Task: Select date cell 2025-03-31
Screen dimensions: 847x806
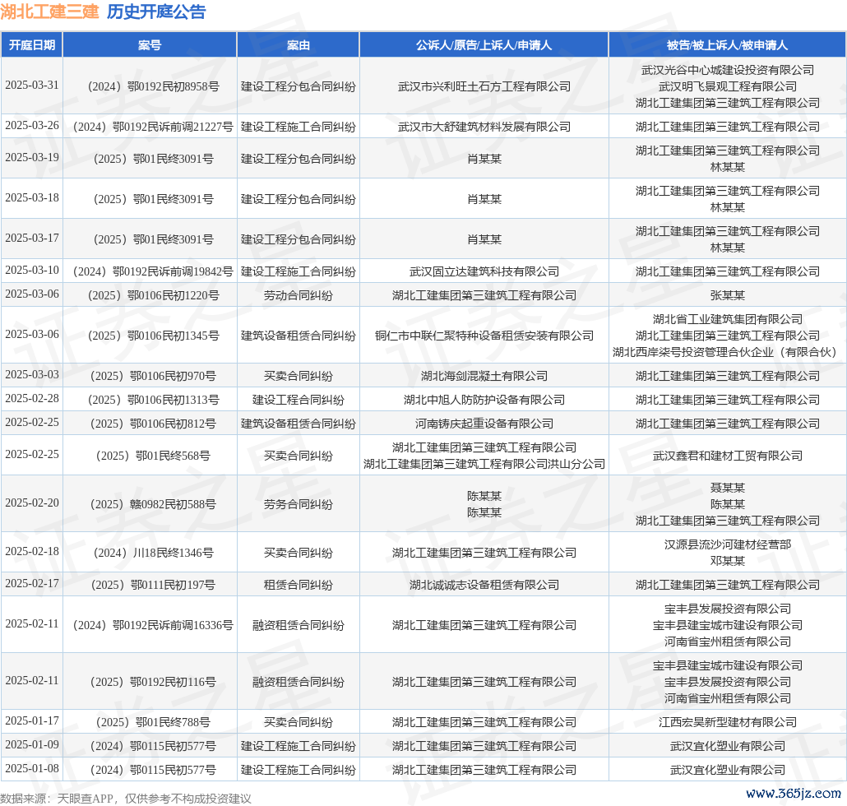Action: 32,86
